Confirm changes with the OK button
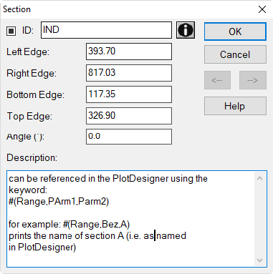The width and height of the screenshot is (273, 274). (235, 31)
